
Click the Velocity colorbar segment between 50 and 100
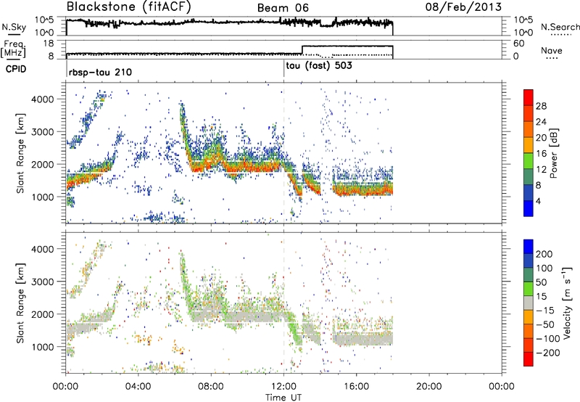tap(529, 275)
